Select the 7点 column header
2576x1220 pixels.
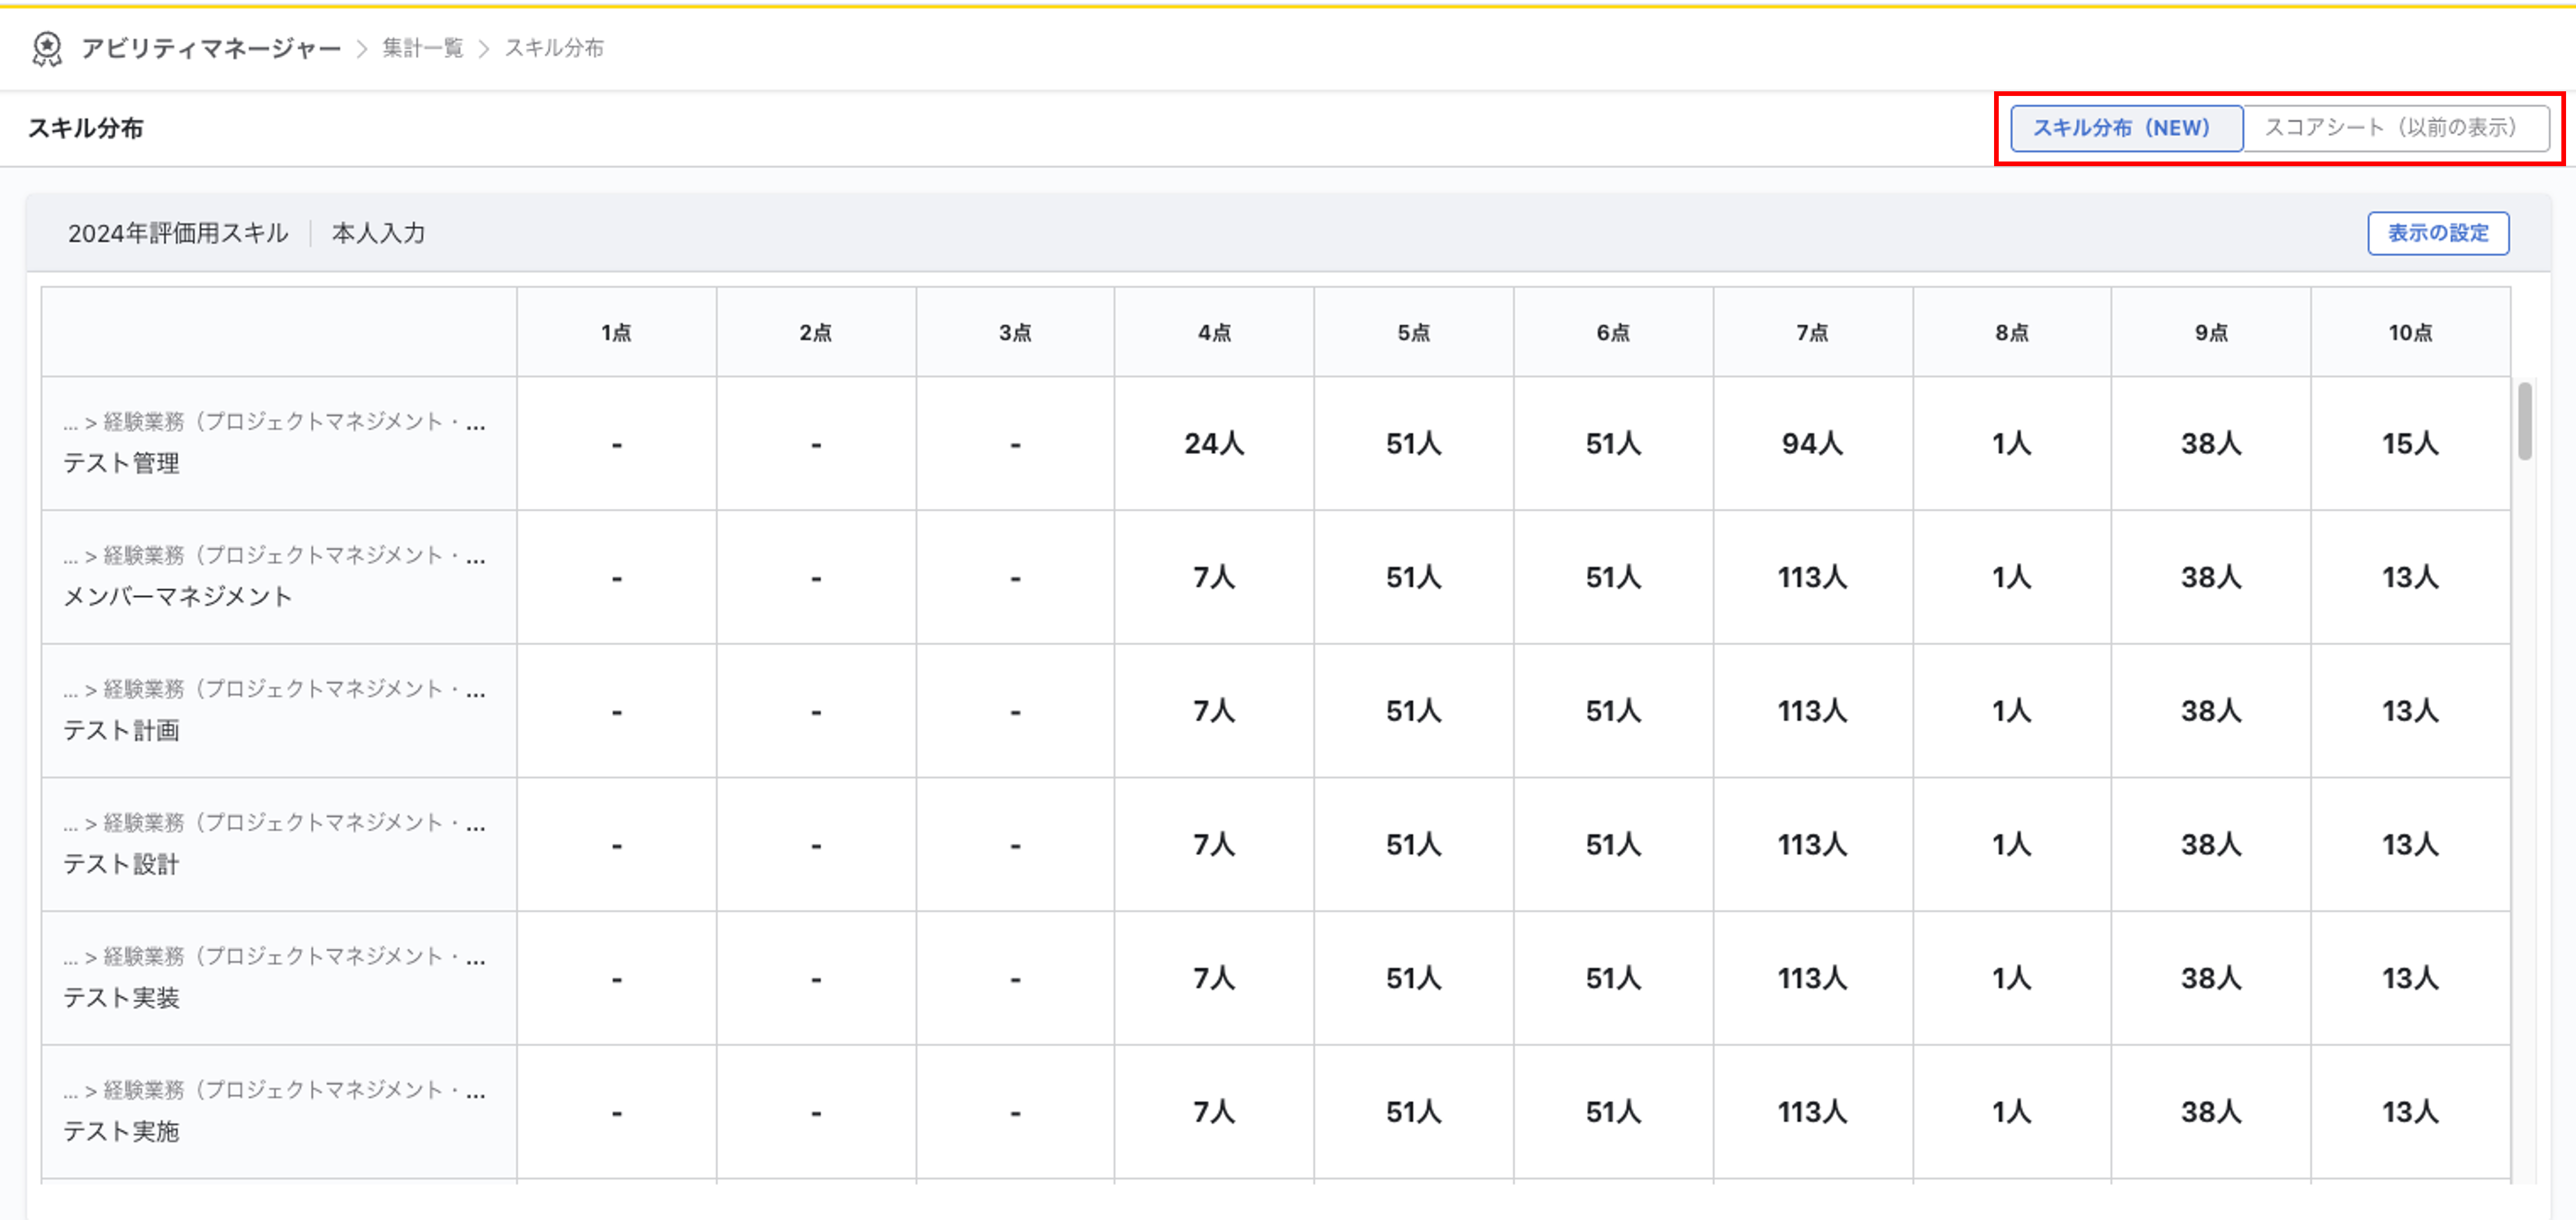[x=1812, y=333]
